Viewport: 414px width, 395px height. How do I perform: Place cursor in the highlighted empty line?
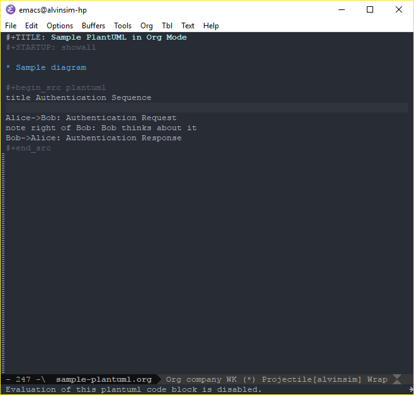tap(207, 108)
